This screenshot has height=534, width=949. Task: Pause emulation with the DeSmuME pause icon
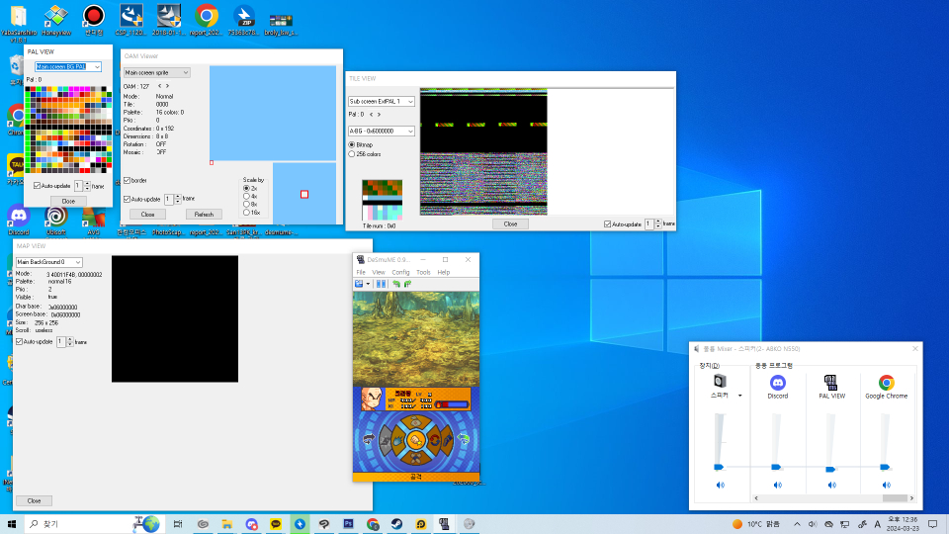pyautogui.click(x=381, y=284)
